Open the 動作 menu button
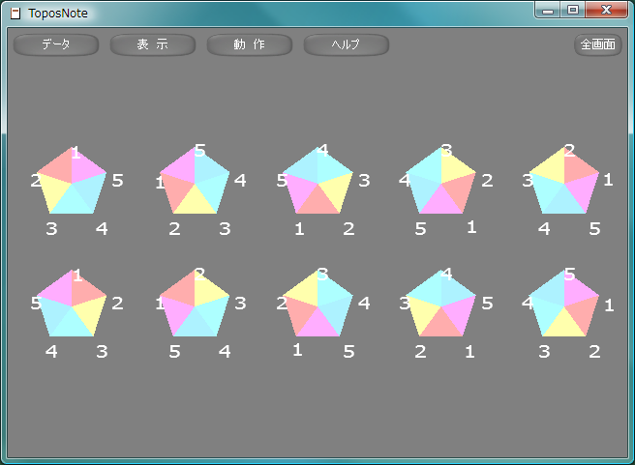Screen dimensions: 635x465 tap(250, 44)
